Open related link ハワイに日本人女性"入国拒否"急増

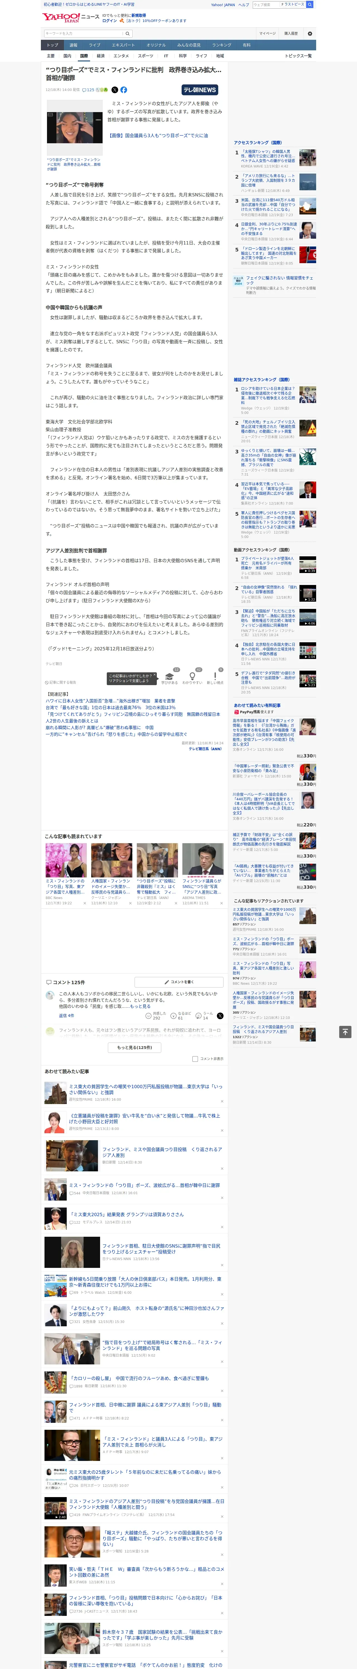(x=110, y=700)
